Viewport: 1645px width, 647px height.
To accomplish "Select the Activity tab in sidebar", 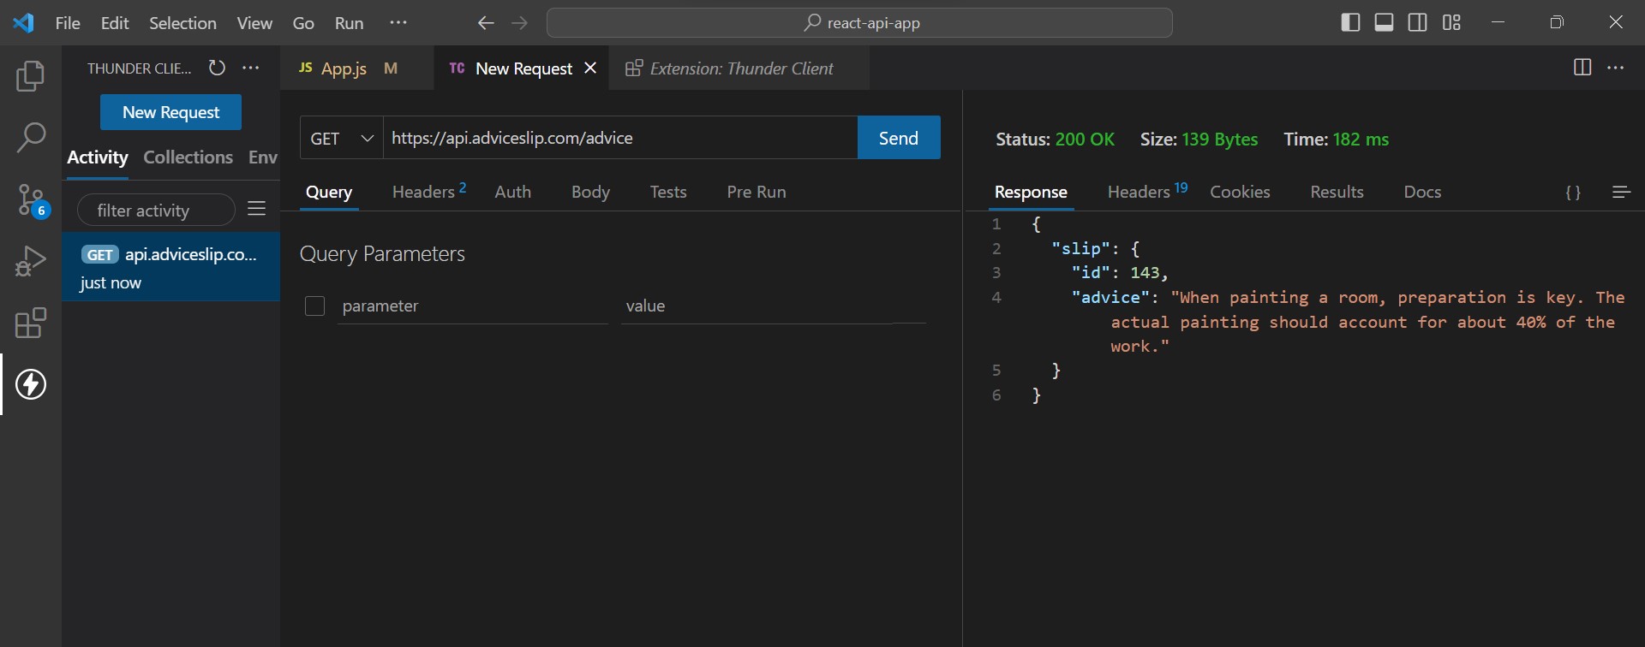I will click(98, 157).
